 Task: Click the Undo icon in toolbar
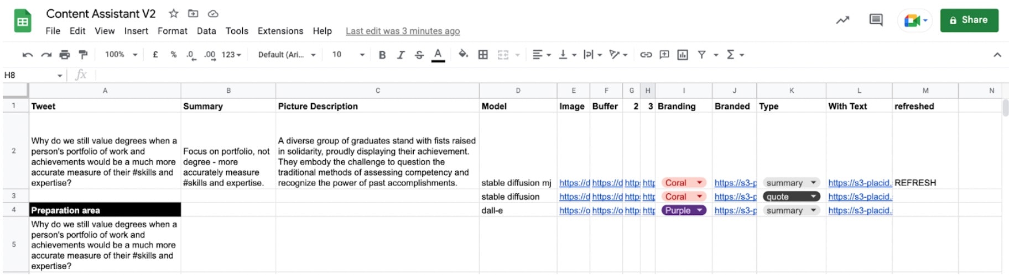[x=27, y=55]
